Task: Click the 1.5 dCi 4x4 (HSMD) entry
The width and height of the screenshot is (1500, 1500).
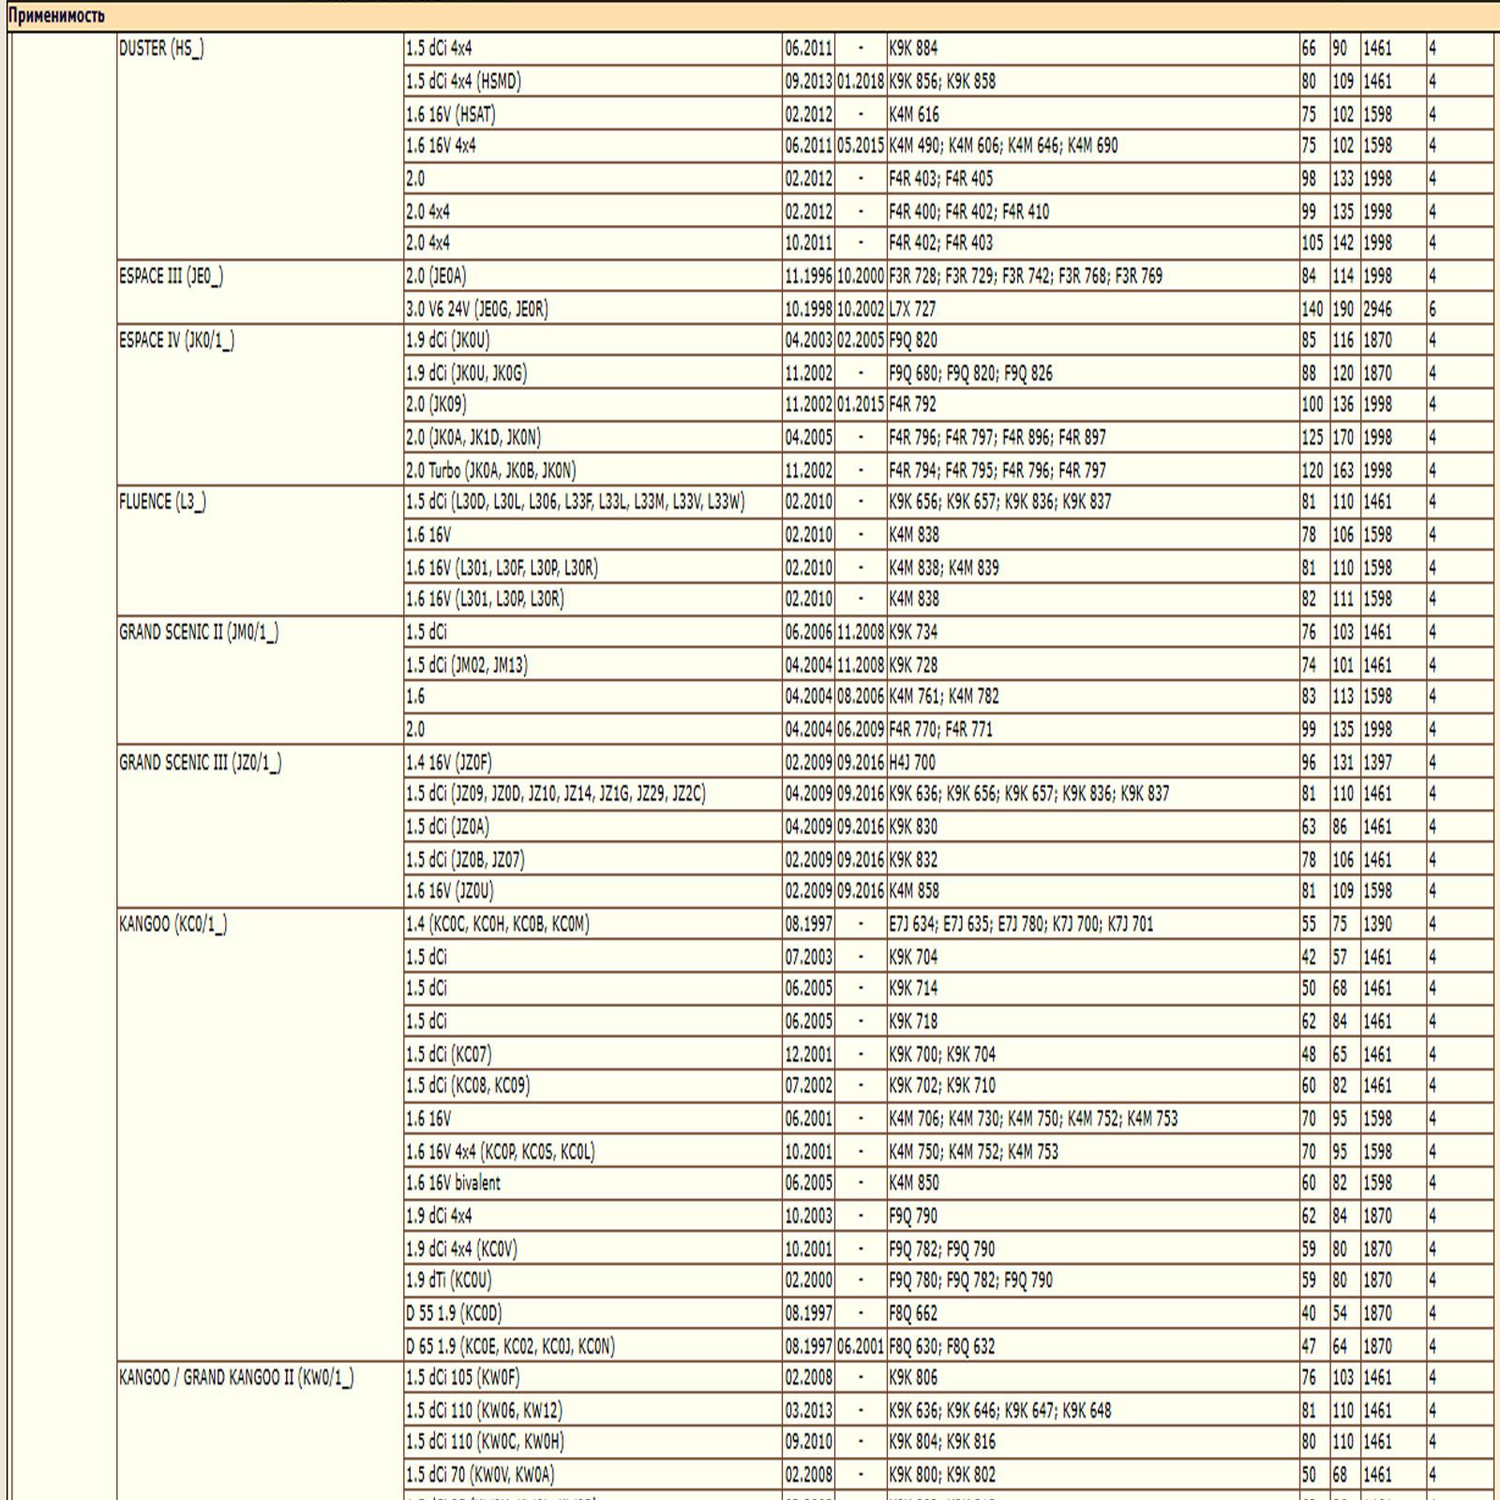Action: click(463, 82)
